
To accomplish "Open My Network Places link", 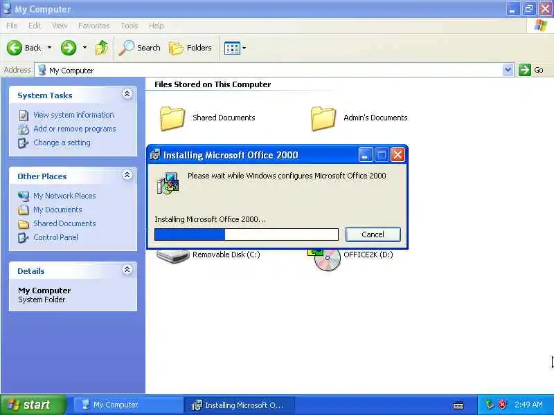I will pyautogui.click(x=64, y=196).
